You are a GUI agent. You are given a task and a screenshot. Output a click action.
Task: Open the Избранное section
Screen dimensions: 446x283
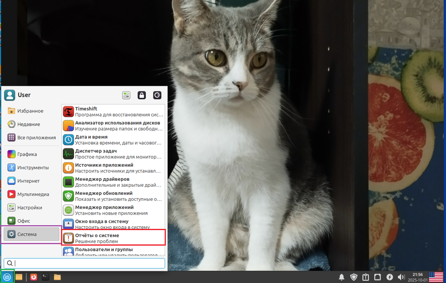[29, 110]
